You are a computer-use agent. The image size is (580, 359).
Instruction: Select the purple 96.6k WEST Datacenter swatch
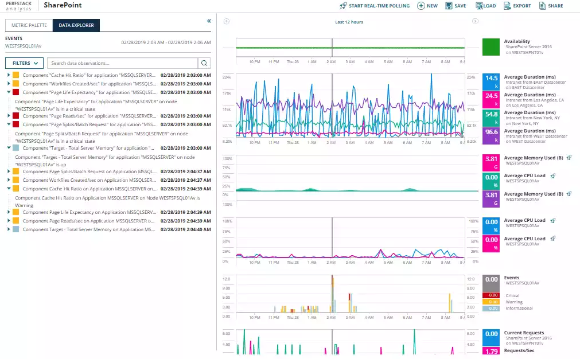[x=491, y=136]
